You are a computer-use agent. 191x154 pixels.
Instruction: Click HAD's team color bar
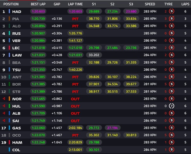tap(9, 11)
